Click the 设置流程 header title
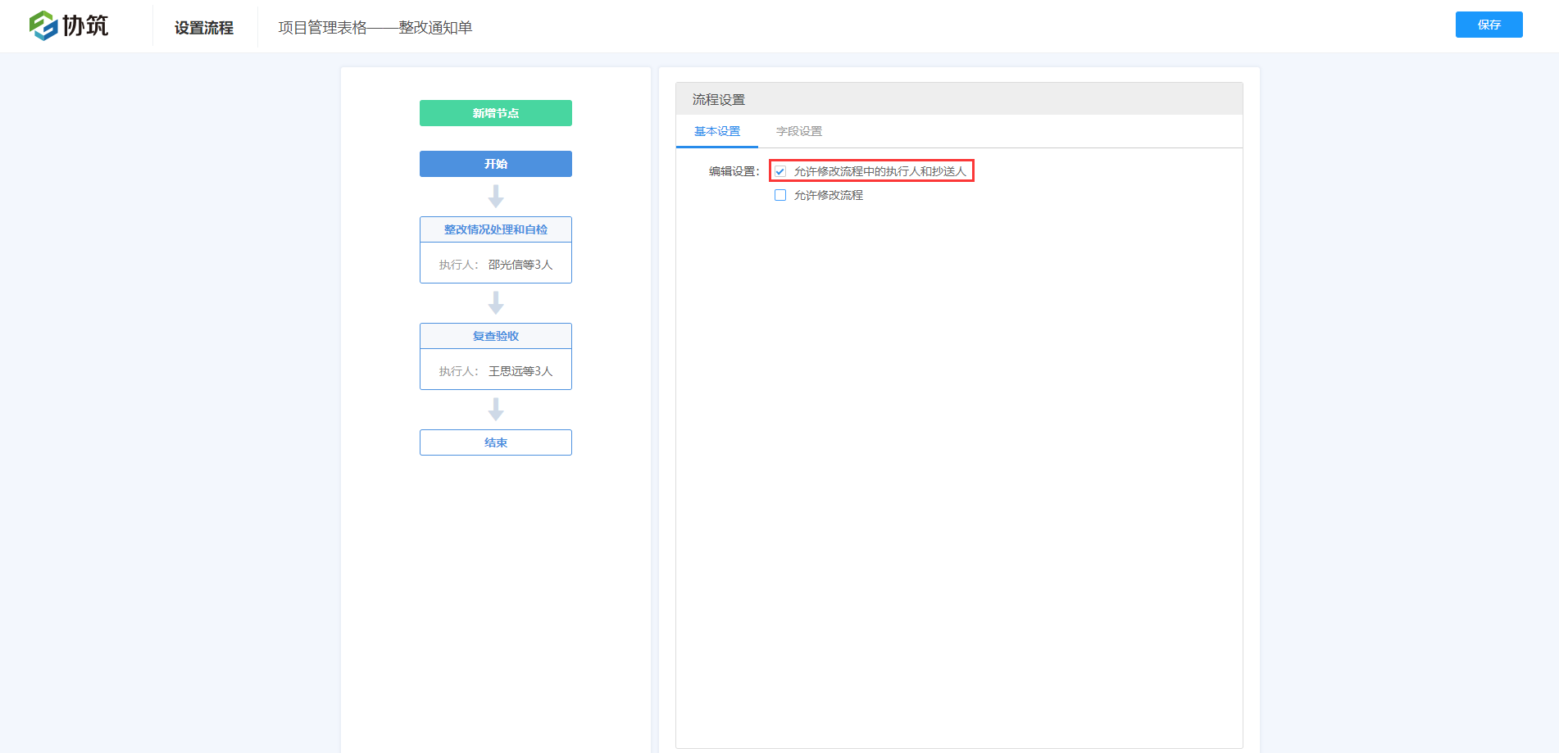 [x=204, y=28]
